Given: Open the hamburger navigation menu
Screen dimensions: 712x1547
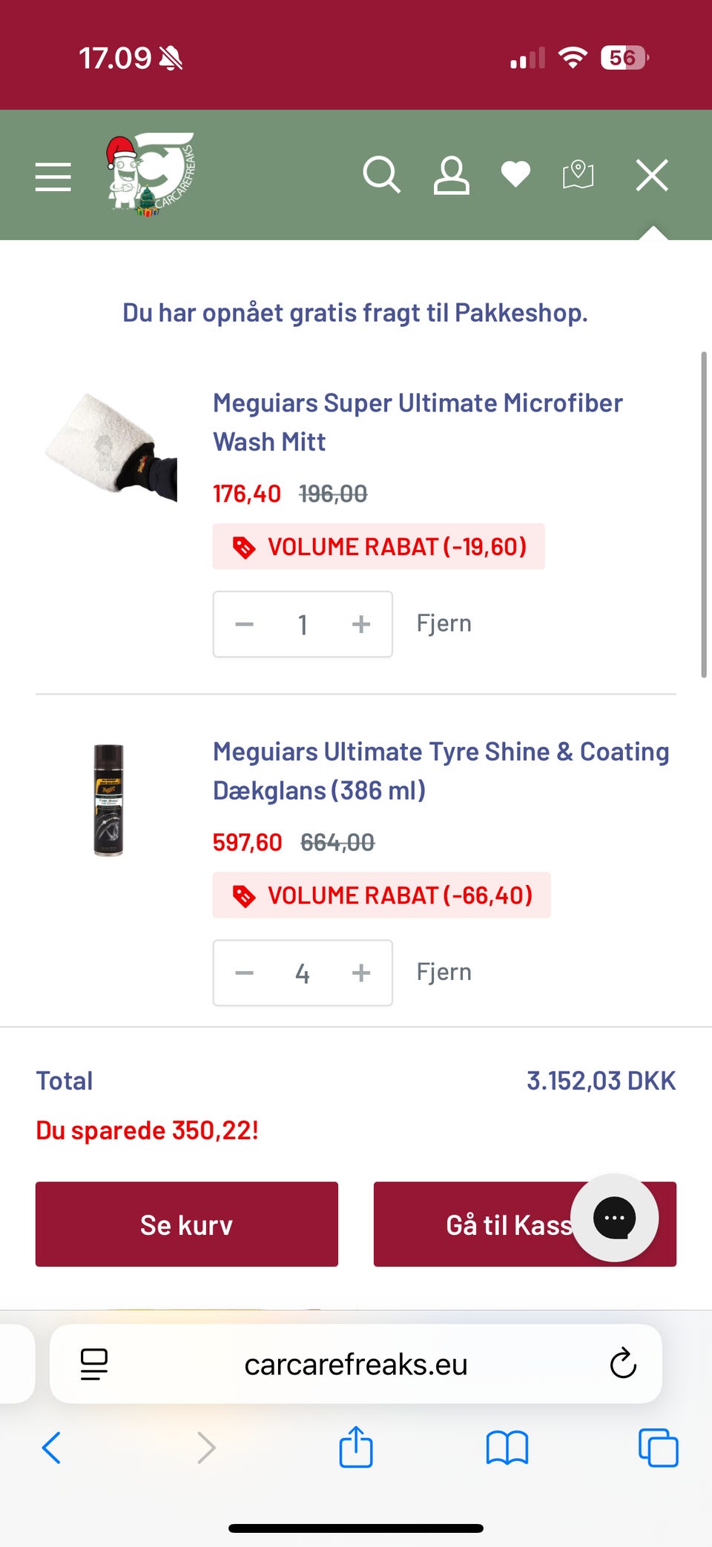Looking at the screenshot, I should pos(53,177).
